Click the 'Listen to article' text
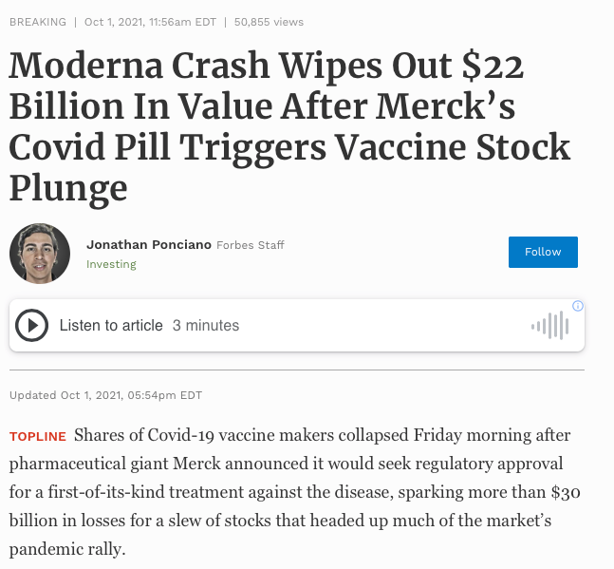614x569 pixels. point(111,325)
